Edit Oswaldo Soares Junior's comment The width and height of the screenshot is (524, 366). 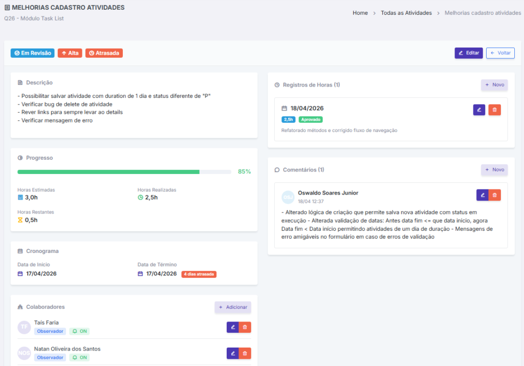pyautogui.click(x=482, y=195)
